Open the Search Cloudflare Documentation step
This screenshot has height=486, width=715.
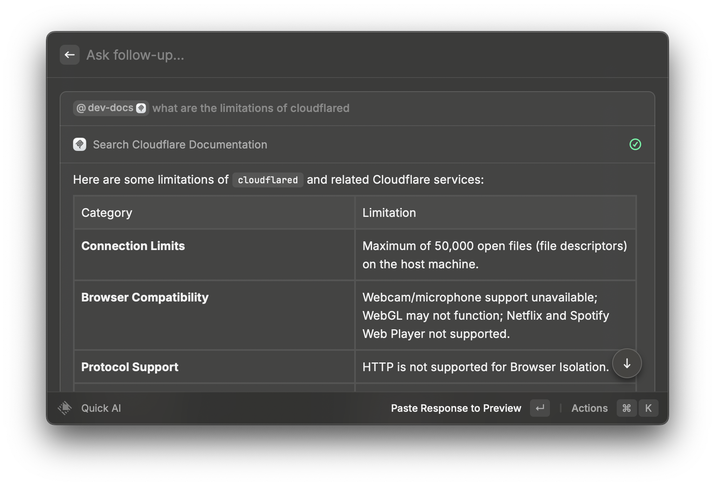pyautogui.click(x=357, y=144)
